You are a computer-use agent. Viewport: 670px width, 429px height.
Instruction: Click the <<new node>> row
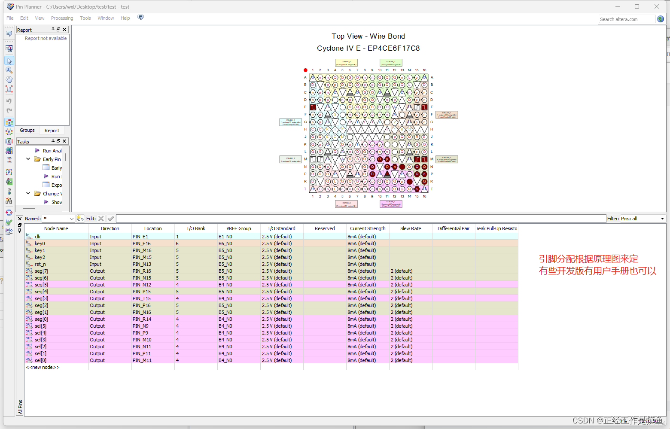tap(271, 367)
